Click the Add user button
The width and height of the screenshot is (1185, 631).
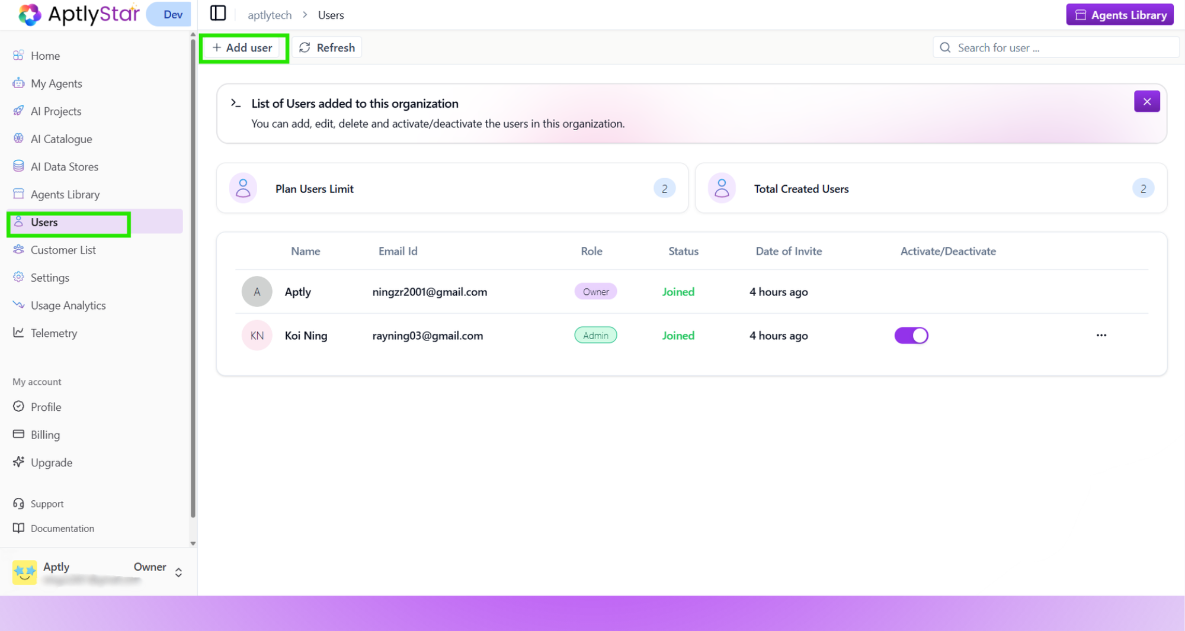pyautogui.click(x=243, y=47)
